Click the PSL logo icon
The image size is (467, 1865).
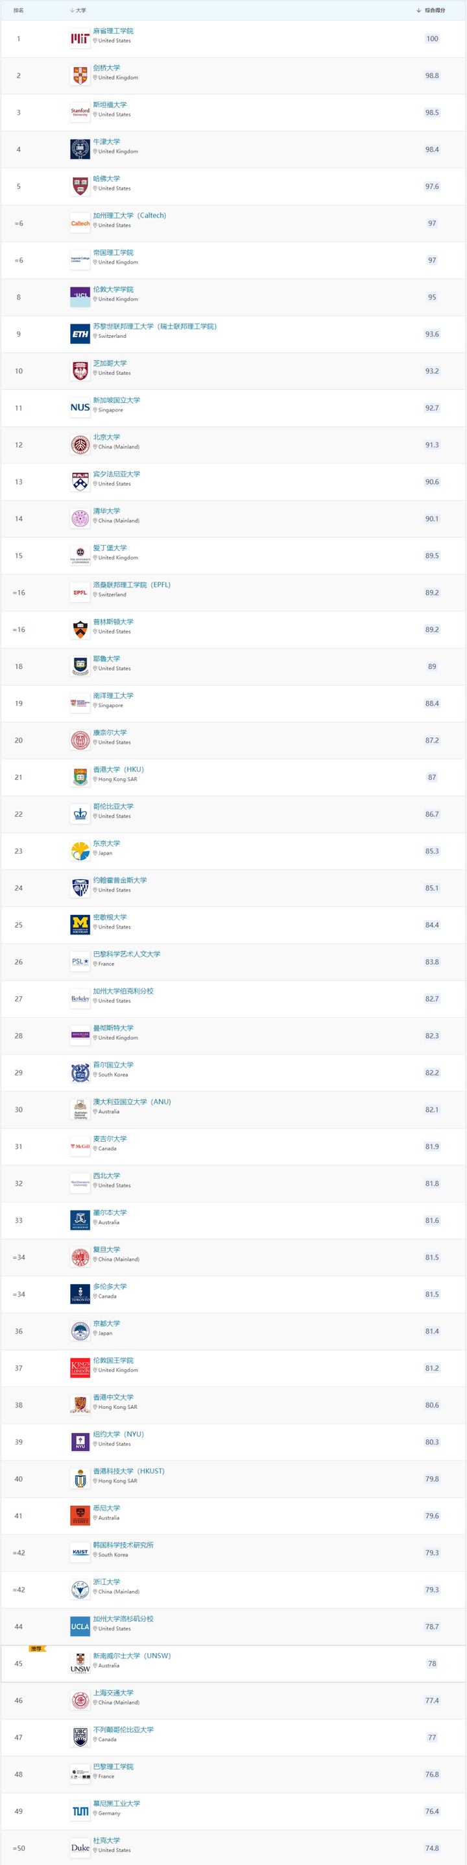point(80,962)
